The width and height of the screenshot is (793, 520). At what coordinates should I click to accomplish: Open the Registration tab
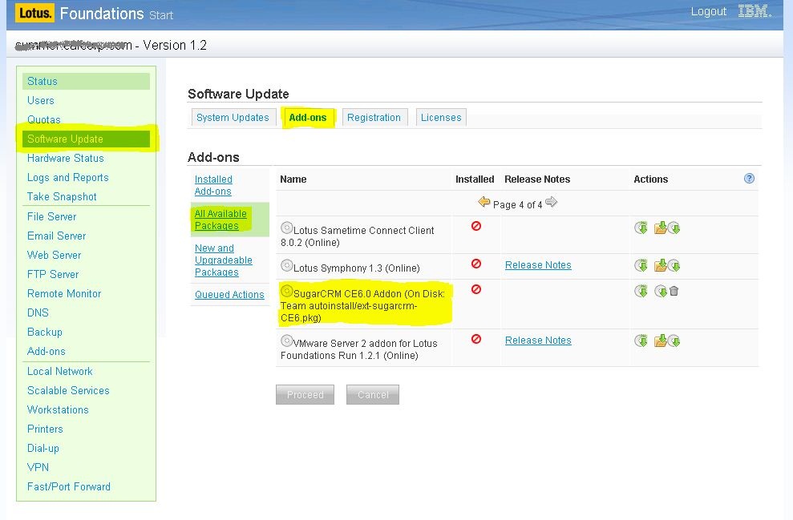click(374, 117)
